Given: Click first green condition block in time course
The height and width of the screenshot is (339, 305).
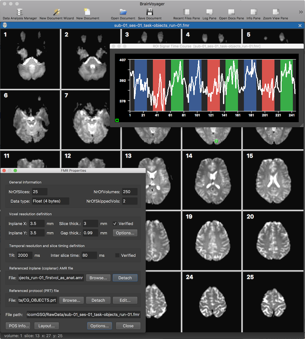Looking at the screenshot, I should click(x=177, y=85).
